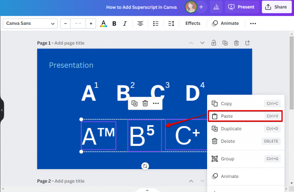Expand the collapsed left side panel
Image resolution: width=294 pixels, height=192 pixels.
click(x=2, y=110)
